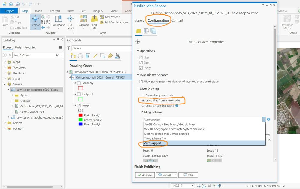
Task: Enable the Footprint layer checkbox
Action: point(79,94)
